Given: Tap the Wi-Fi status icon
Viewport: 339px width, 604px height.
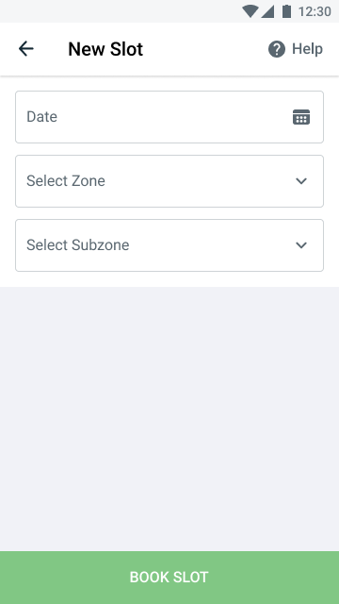Looking at the screenshot, I should click(x=250, y=11).
